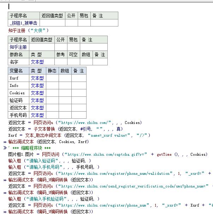Toggle 静态 cell of Xsrf variable

[52, 78]
